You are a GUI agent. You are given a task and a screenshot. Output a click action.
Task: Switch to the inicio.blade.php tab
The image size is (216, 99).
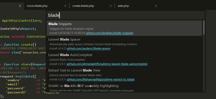[37, 6]
